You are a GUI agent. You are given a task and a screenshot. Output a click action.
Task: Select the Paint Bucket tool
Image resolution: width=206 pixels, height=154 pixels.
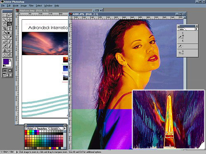(x=5, y=33)
